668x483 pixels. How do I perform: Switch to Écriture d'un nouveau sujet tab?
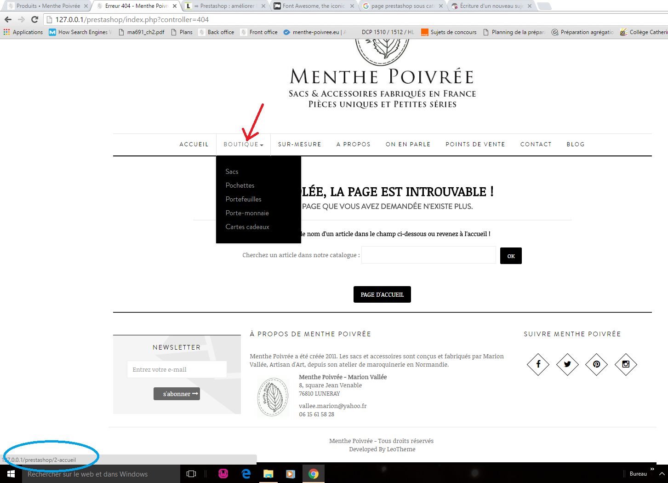491,6
